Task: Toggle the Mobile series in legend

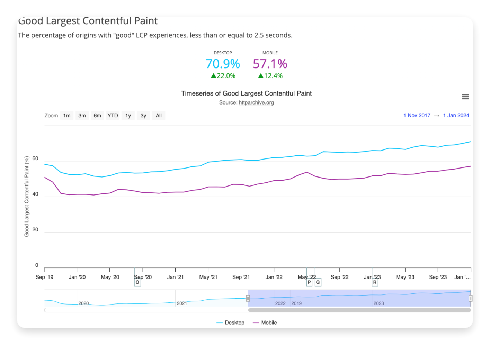Action: point(265,323)
